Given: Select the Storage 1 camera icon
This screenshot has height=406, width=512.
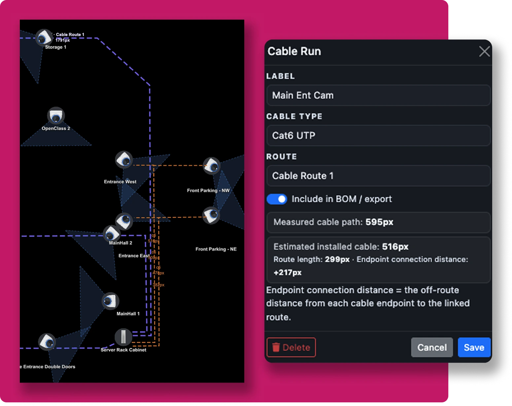Looking at the screenshot, I should (x=44, y=38).
